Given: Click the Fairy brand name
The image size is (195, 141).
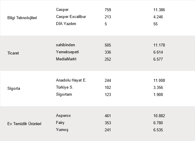Looking at the screenshot, I should point(60,123).
